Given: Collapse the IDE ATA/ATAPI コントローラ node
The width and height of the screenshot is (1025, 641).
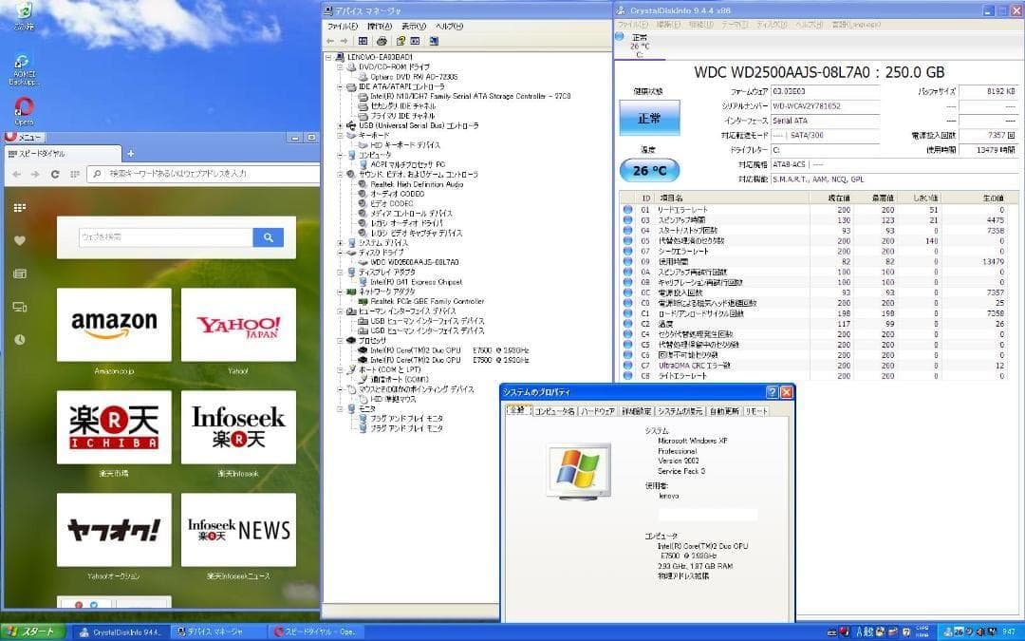Looking at the screenshot, I should [340, 87].
